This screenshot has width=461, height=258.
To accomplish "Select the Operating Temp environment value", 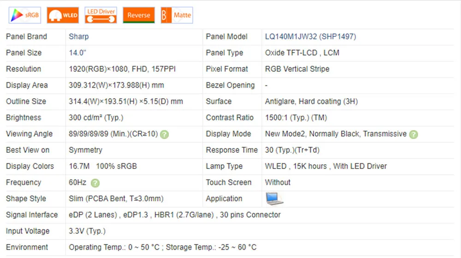I will coord(163,247).
